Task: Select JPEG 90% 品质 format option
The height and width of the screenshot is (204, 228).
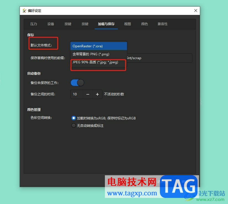Action: (99, 62)
